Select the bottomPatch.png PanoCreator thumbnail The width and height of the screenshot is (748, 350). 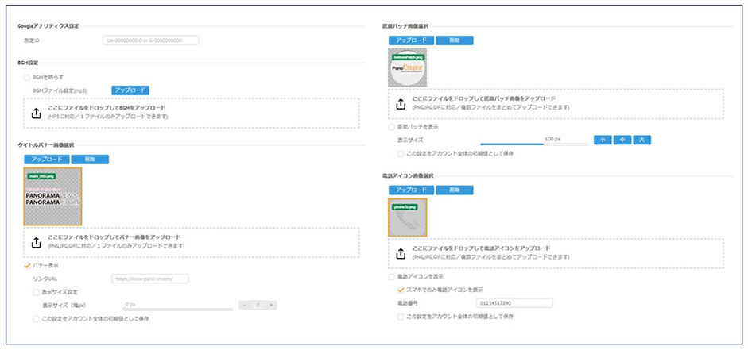click(x=407, y=68)
